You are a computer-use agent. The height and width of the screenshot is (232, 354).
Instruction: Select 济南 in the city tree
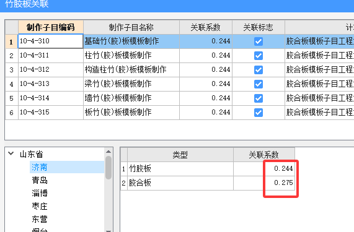coord(40,167)
